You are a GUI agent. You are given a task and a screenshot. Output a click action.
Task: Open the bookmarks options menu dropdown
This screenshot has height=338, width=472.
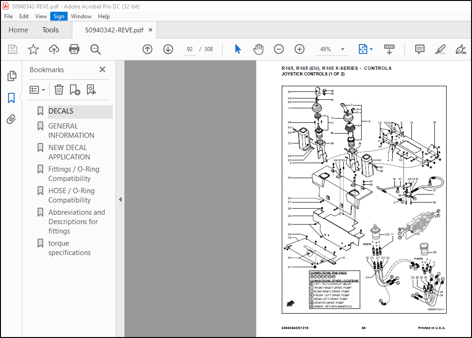(x=37, y=90)
